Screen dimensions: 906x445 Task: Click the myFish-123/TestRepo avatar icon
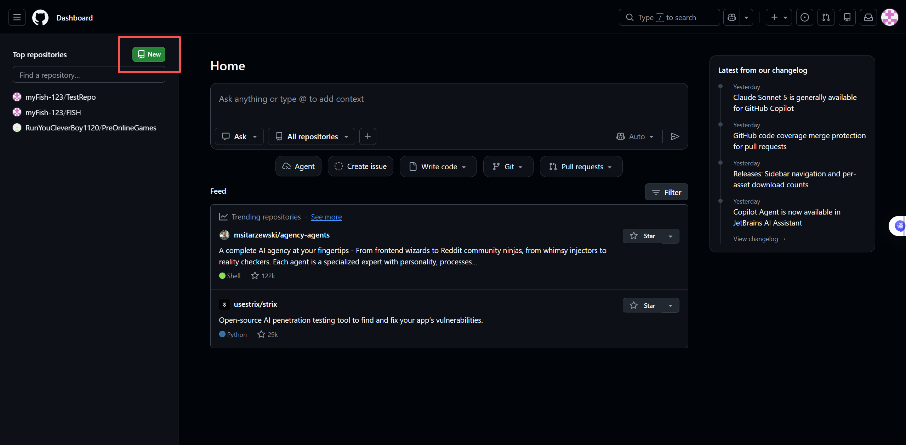point(17,97)
